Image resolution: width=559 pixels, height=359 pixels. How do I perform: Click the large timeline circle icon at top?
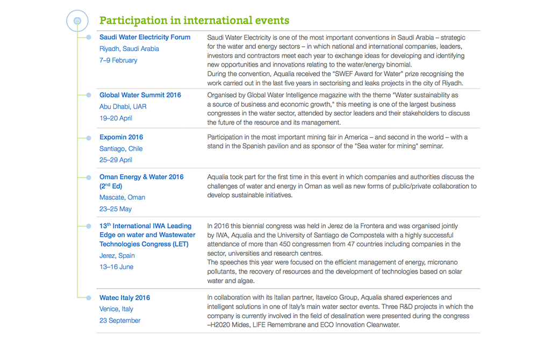[77, 21]
